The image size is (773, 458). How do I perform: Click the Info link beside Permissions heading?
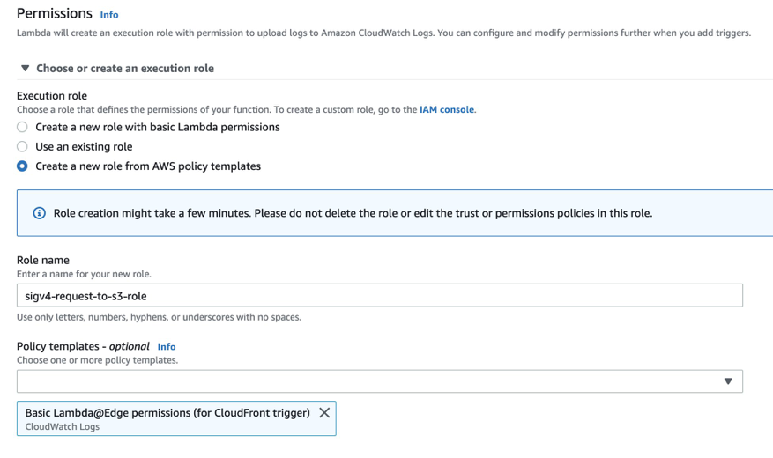[x=109, y=15]
